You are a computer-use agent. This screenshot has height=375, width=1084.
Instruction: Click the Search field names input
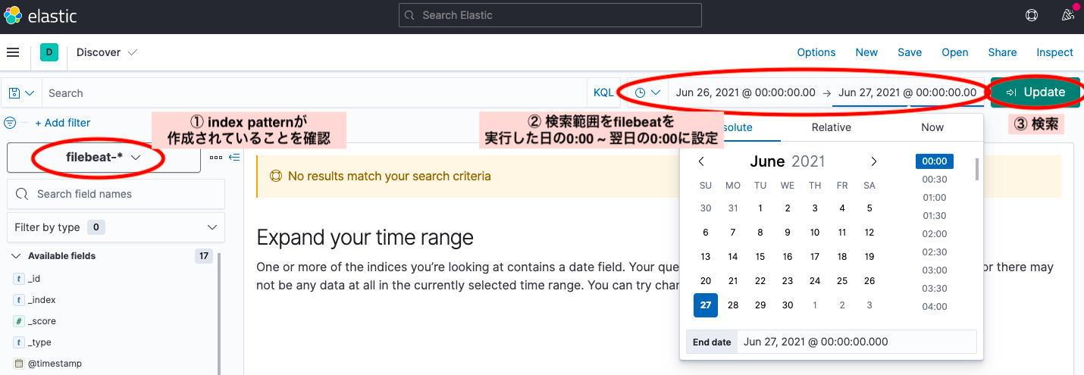(116, 194)
